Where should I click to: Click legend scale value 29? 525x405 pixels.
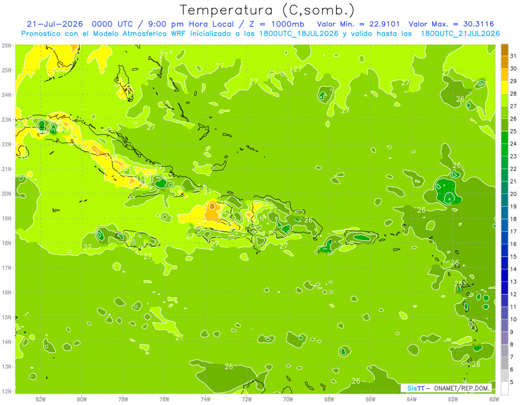[x=514, y=81]
